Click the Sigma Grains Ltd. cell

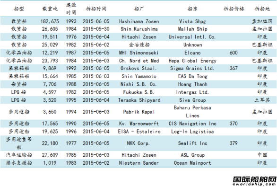(192, 68)
